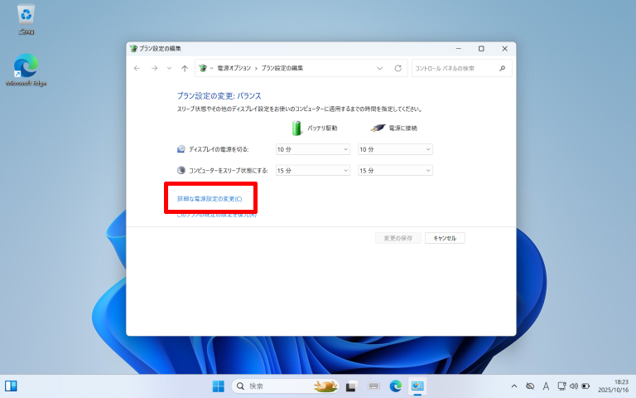Click 電源オプション in the breadcrumb

[236, 68]
